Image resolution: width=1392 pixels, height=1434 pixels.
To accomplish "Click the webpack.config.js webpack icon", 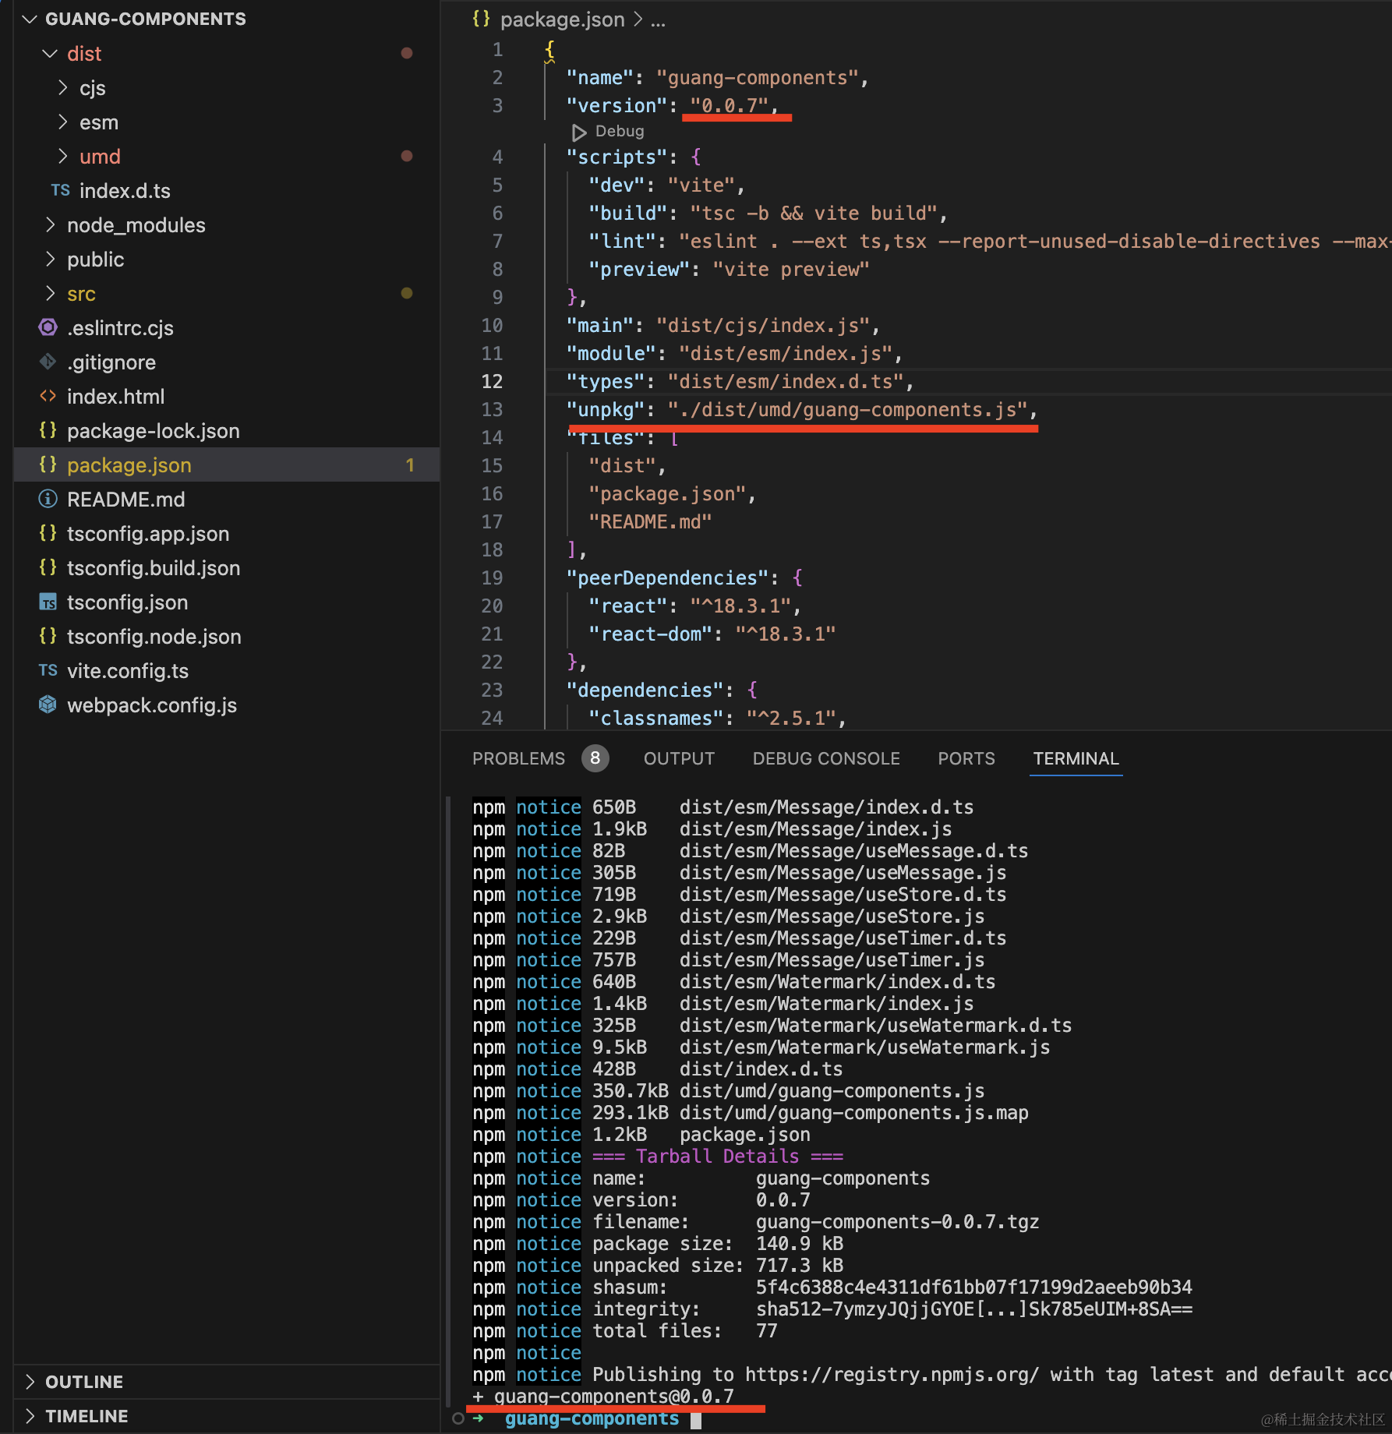I will [x=48, y=705].
